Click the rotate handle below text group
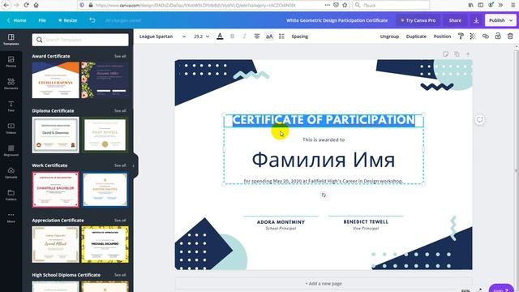Image resolution: width=519 pixels, height=292 pixels. (324, 195)
